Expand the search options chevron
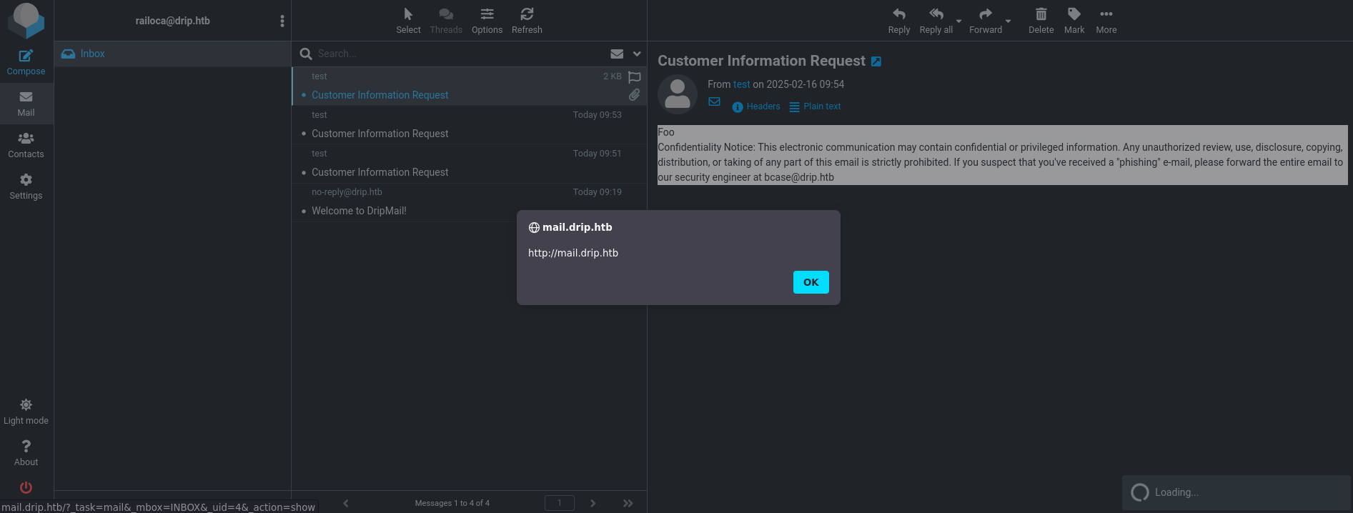Viewport: 1353px width, 513px height. point(637,54)
